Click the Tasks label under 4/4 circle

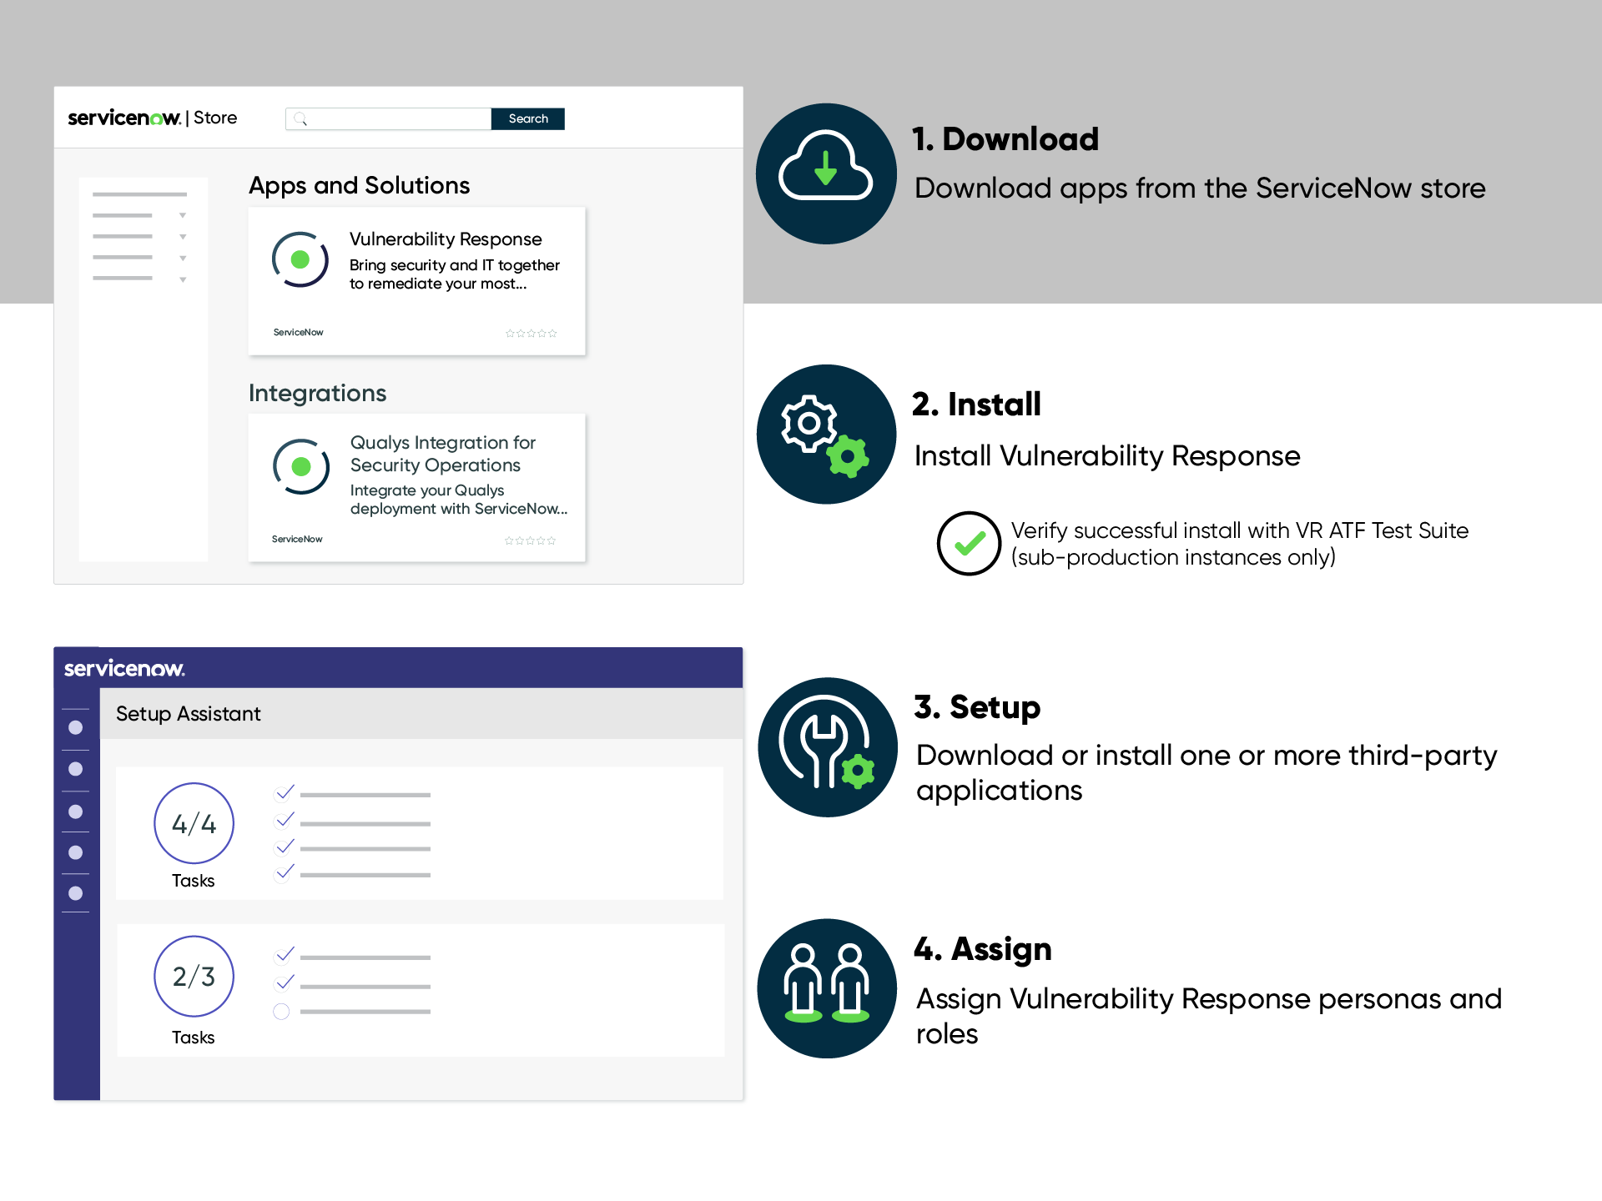194,881
